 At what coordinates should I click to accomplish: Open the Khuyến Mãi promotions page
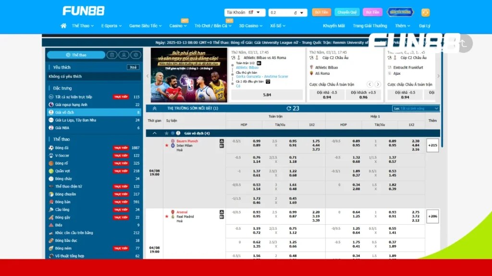pyautogui.click(x=333, y=26)
